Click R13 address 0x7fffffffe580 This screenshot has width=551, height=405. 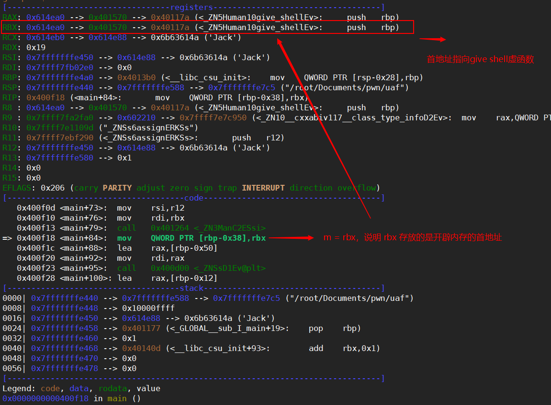pos(60,158)
